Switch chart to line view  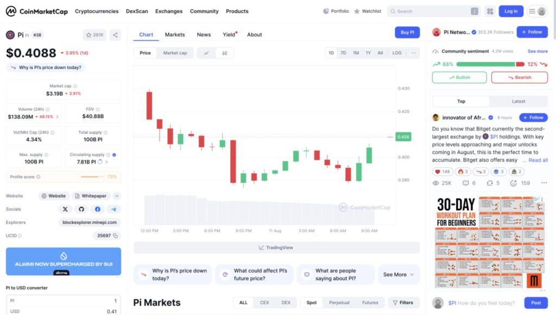206,53
